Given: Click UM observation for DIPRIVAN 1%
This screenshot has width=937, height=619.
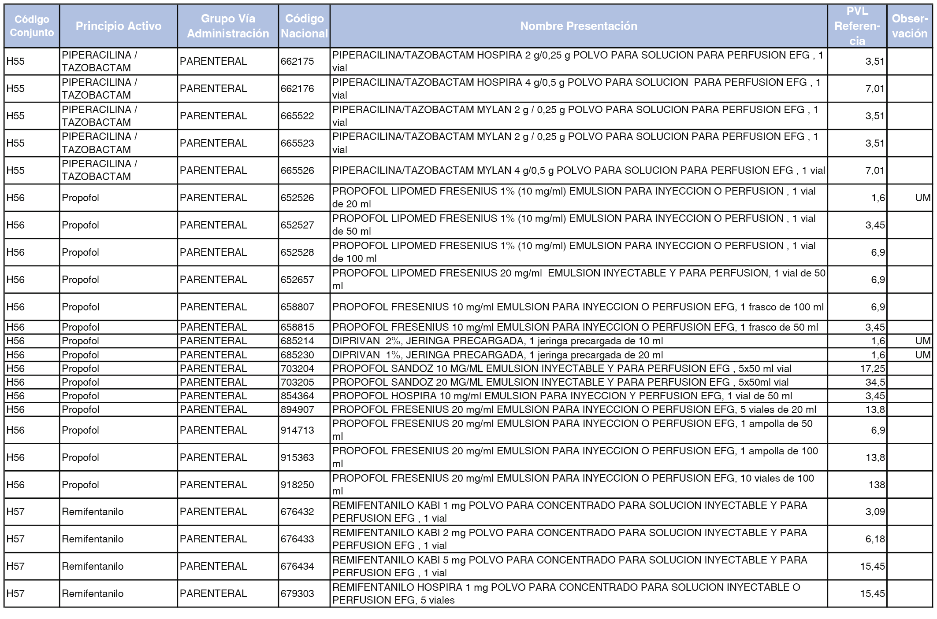Looking at the screenshot, I should click(923, 355).
